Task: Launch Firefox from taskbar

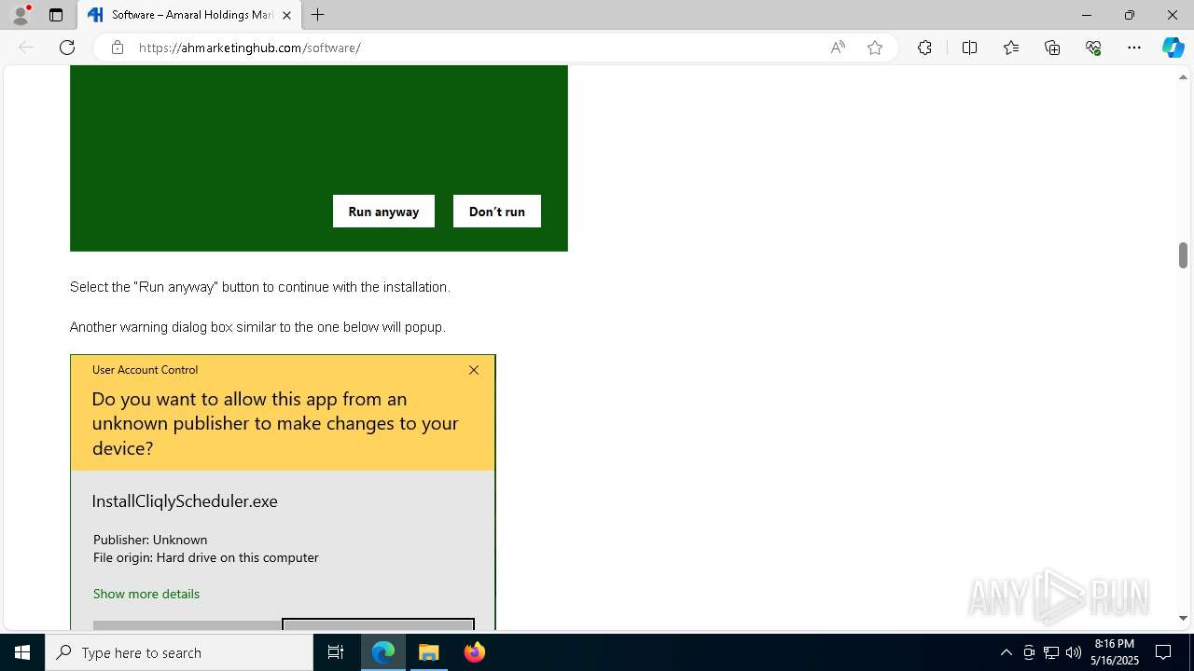Action: 475,652
